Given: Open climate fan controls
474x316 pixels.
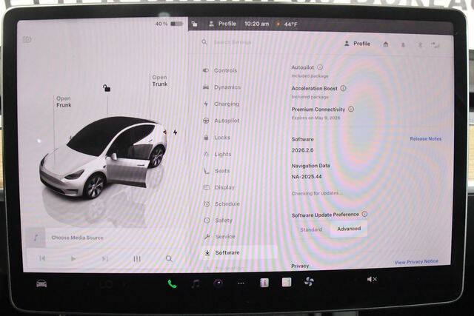Looking at the screenshot, I should coord(309,281).
